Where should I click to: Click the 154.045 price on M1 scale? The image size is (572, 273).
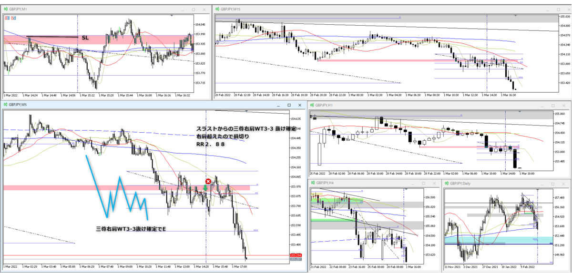[200, 24]
